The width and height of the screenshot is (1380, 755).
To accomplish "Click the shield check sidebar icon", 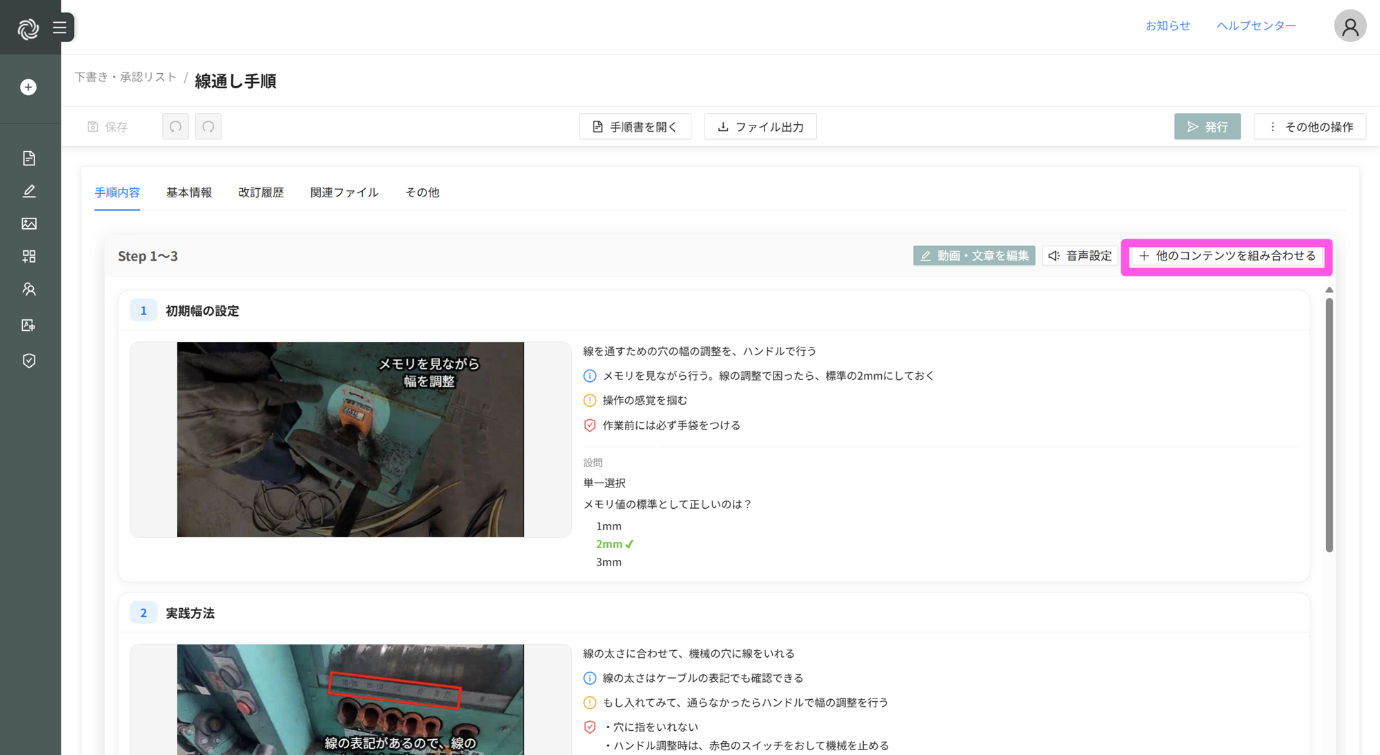I will pos(29,361).
